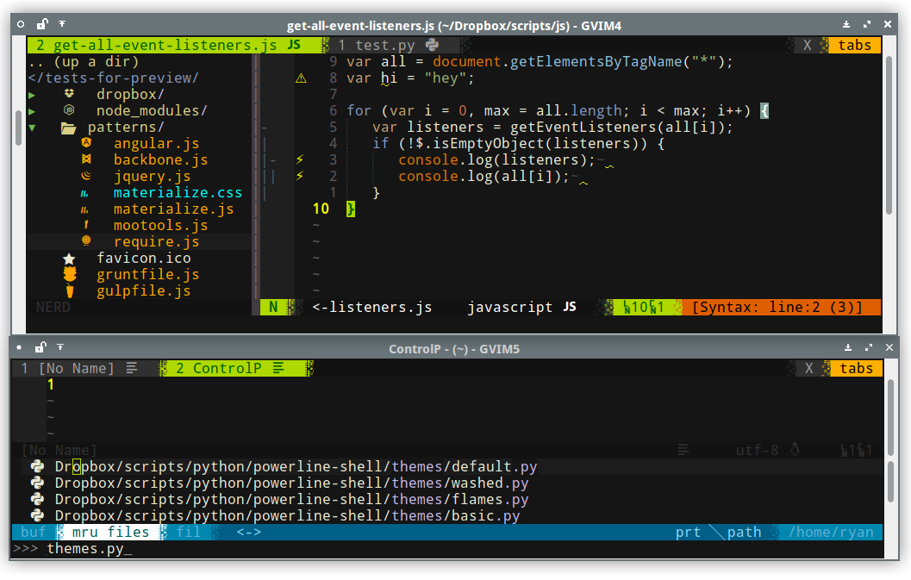Click the Backbone icon next to backbone.js
911x580 pixels.
tap(86, 159)
